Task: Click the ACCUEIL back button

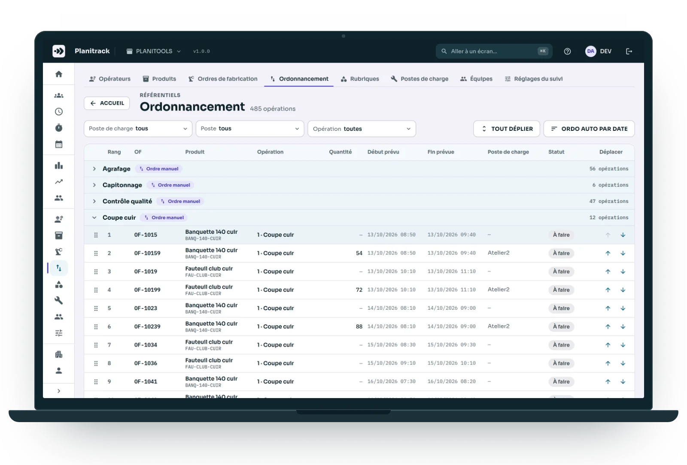Action: click(x=107, y=103)
